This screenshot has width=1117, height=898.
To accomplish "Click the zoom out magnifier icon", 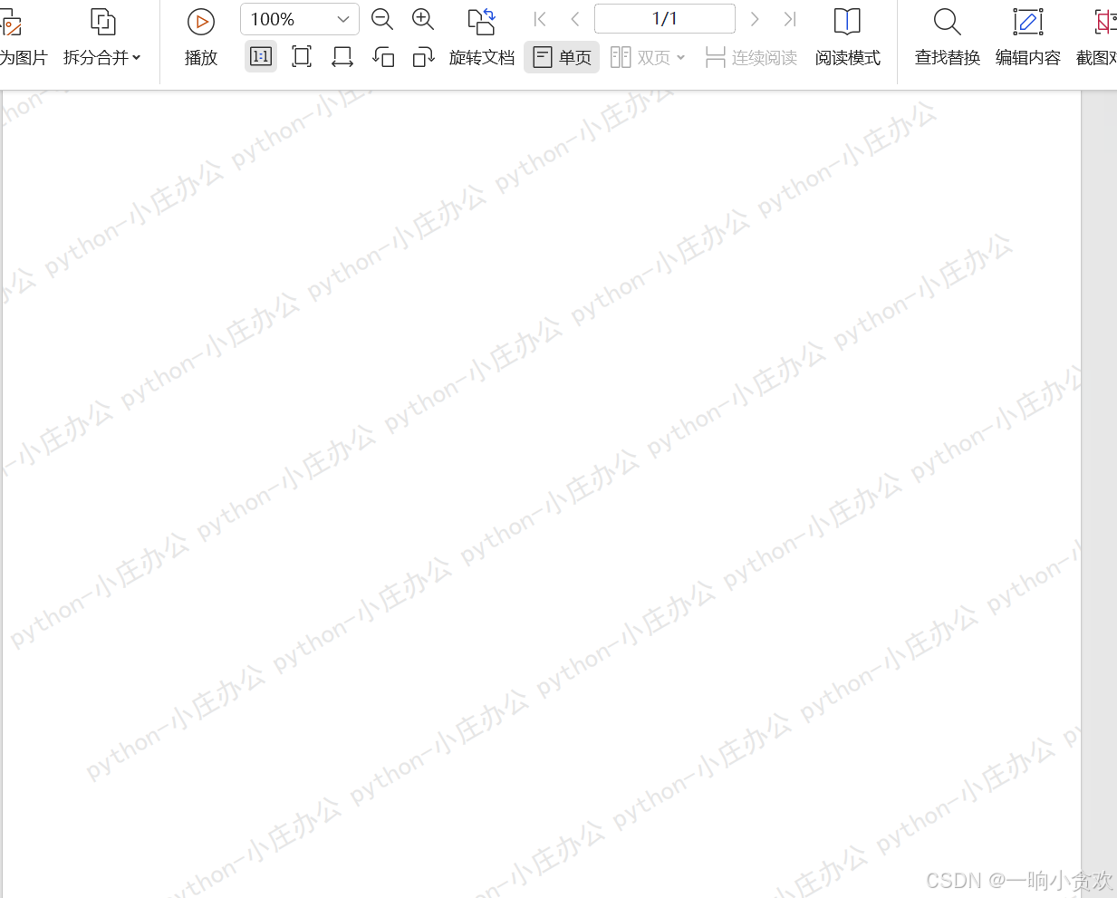I will point(382,19).
